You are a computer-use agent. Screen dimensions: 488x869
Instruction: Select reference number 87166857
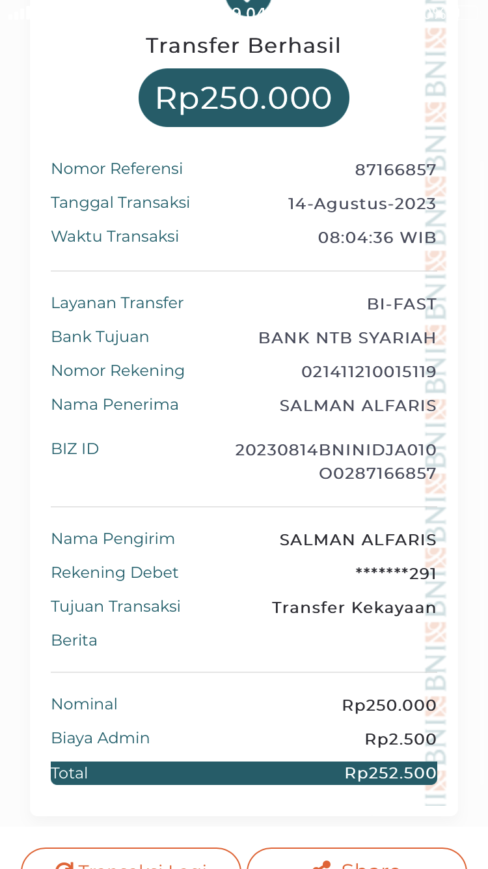tap(395, 170)
